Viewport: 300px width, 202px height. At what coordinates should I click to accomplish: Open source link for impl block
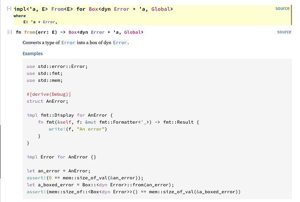(x=282, y=8)
